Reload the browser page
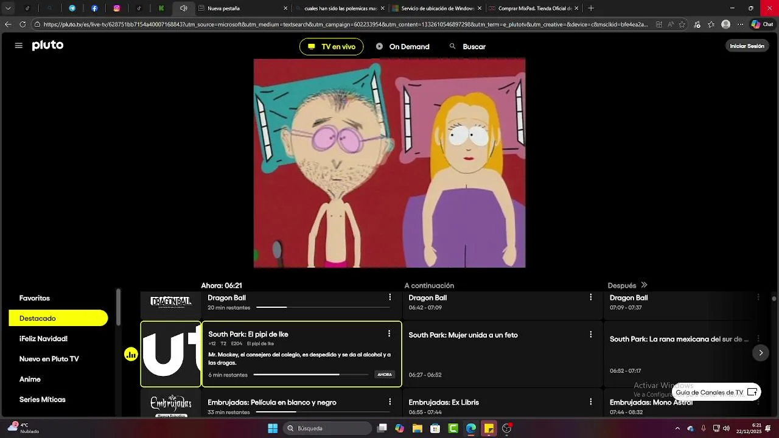Screen dimensions: 779x438 [23, 24]
